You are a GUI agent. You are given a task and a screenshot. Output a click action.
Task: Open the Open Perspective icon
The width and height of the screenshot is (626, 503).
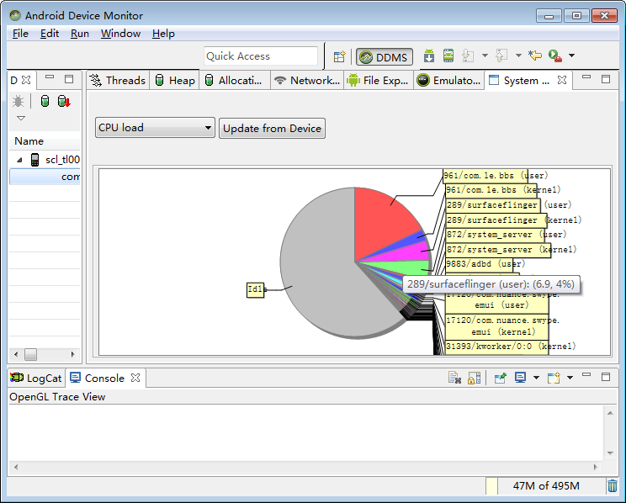tap(339, 56)
